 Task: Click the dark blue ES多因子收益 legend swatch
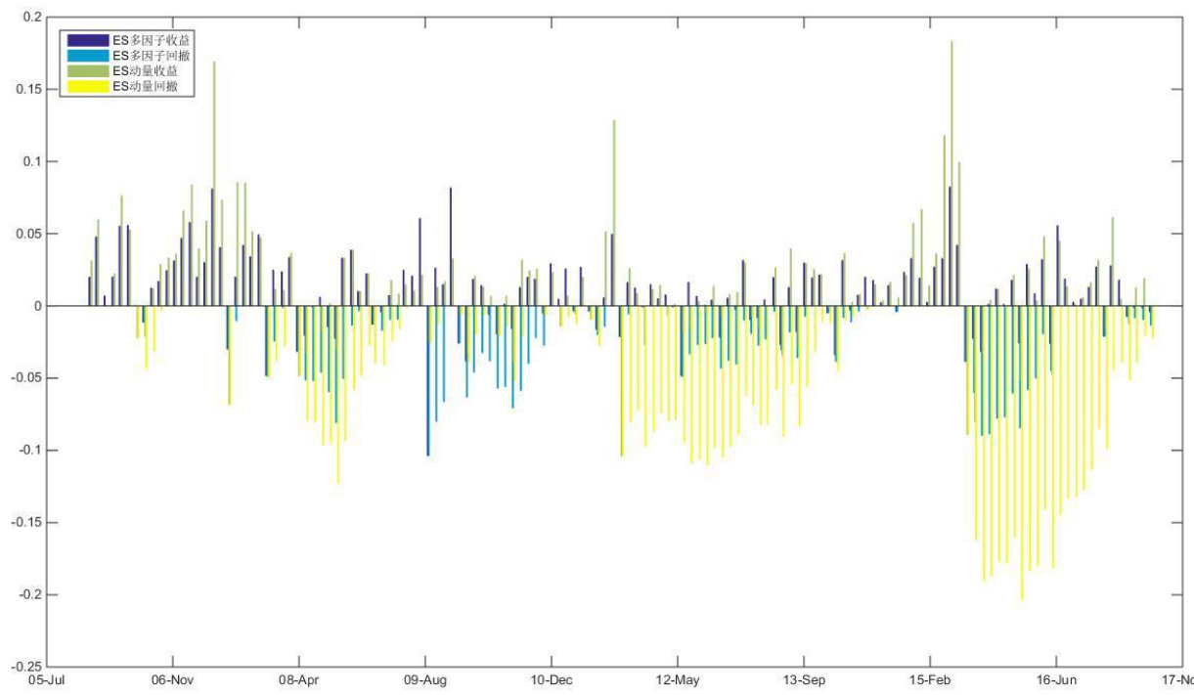[87, 40]
